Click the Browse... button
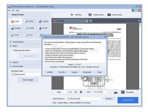 coord(110,99)
